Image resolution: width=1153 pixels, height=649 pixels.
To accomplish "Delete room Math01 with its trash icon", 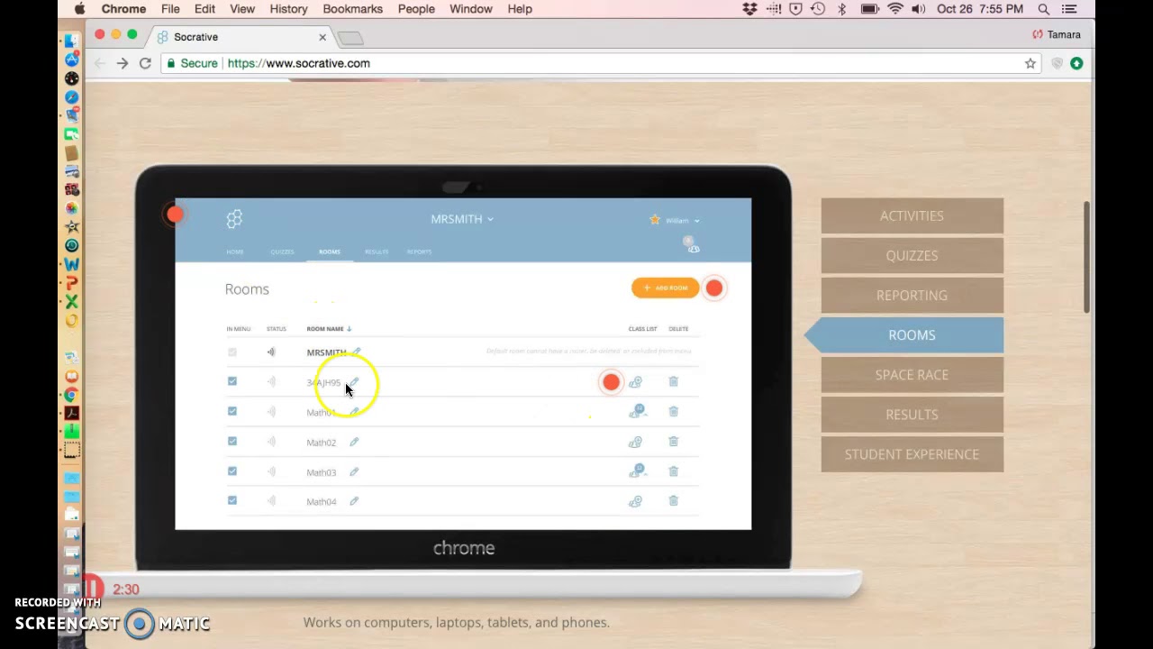I will (x=673, y=411).
